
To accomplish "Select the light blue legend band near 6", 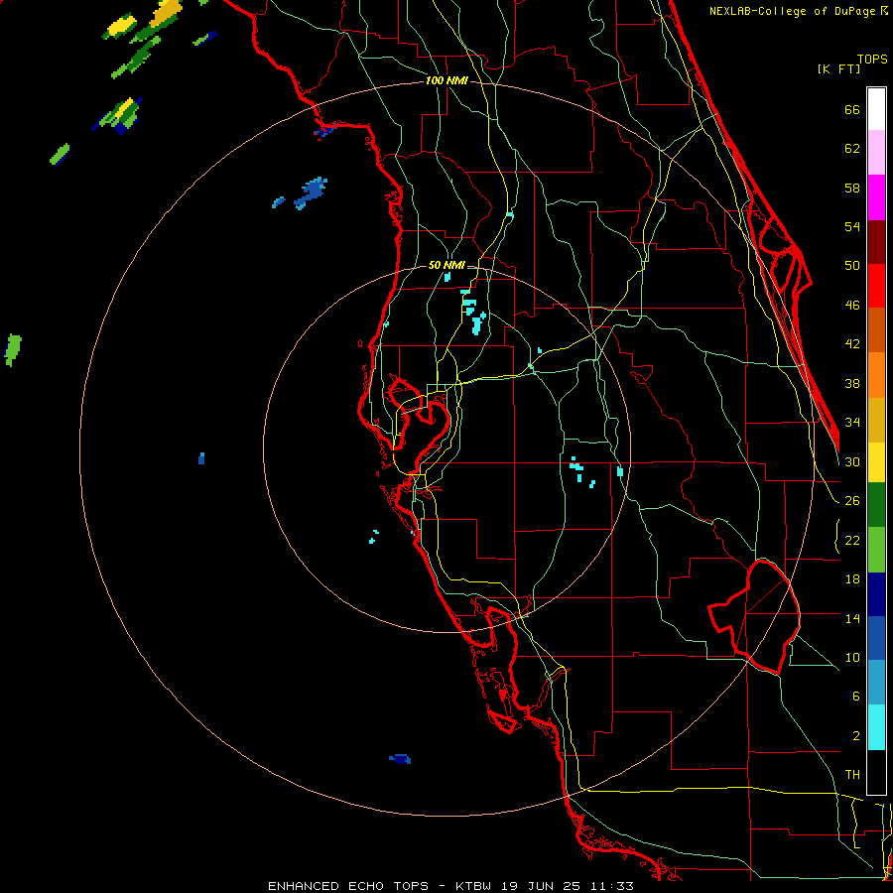I will tap(876, 683).
